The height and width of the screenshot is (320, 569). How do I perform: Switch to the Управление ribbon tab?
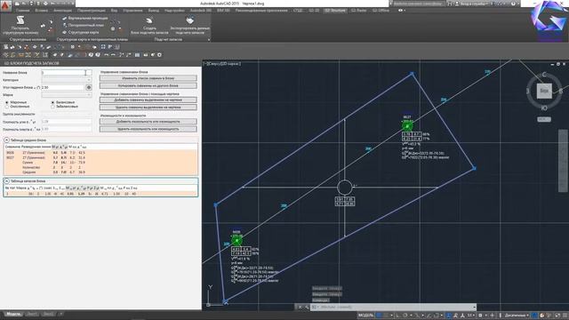point(132,11)
